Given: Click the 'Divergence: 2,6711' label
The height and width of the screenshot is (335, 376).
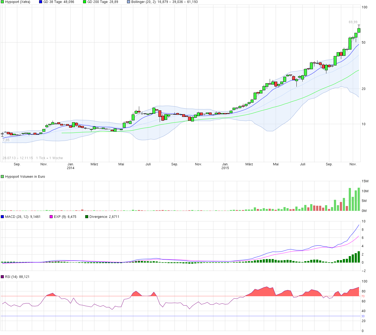Looking at the screenshot, I should (x=104, y=217).
